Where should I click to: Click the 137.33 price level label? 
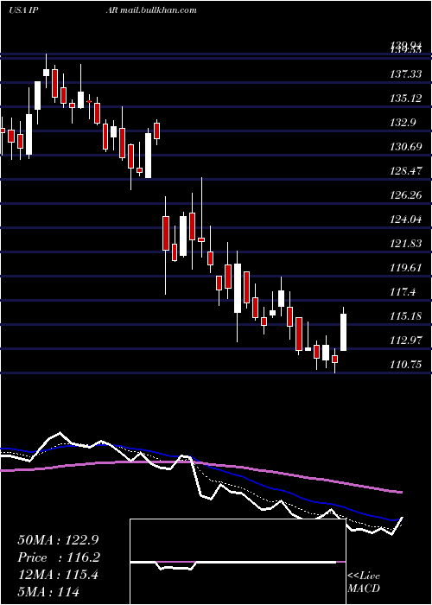click(405, 74)
